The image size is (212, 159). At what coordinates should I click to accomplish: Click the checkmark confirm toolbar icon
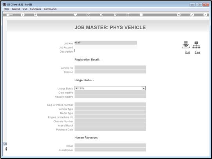point(192,15)
